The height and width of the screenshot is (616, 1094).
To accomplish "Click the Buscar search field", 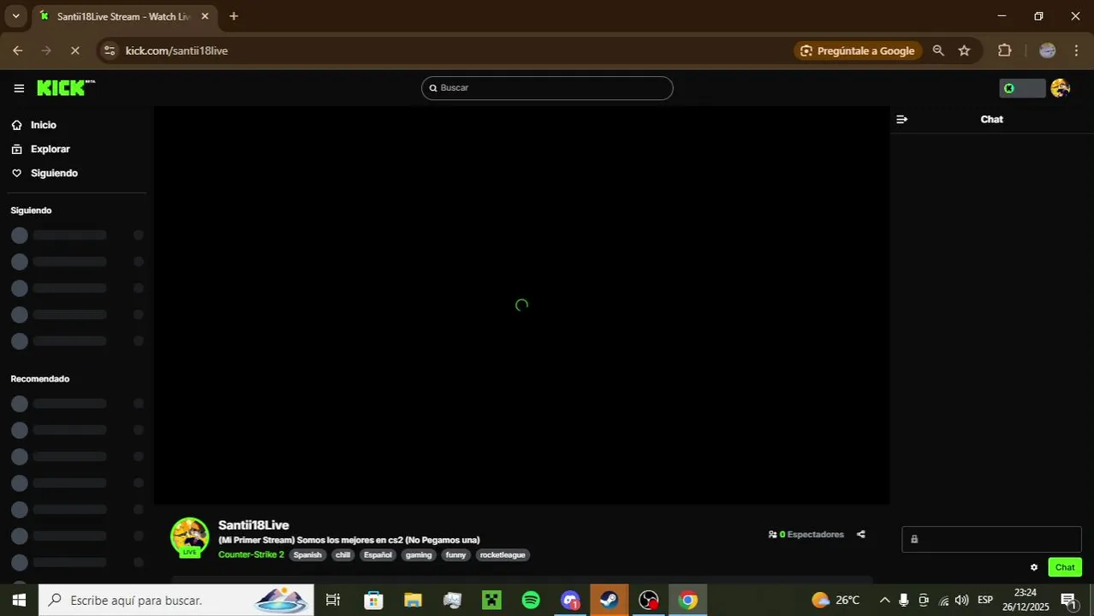I will 547,88.
